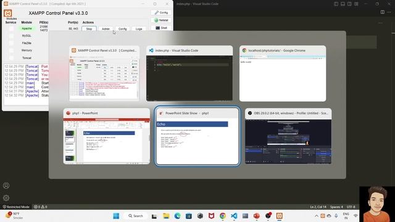Click the MySQL module label
The width and height of the screenshot is (395, 222).
click(27, 36)
